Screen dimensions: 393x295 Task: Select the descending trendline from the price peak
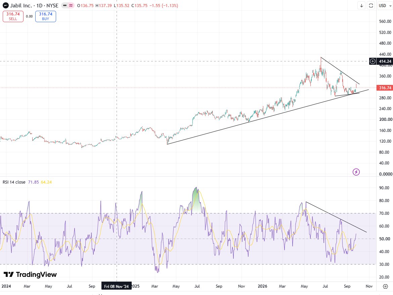pyautogui.click(x=340, y=71)
